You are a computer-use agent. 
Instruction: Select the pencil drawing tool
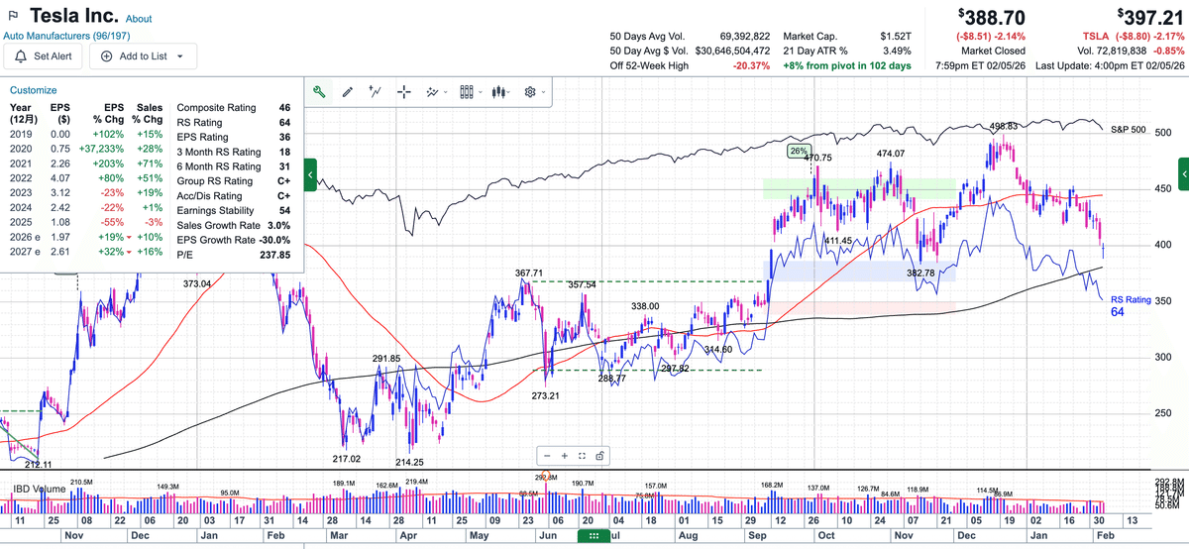point(347,91)
